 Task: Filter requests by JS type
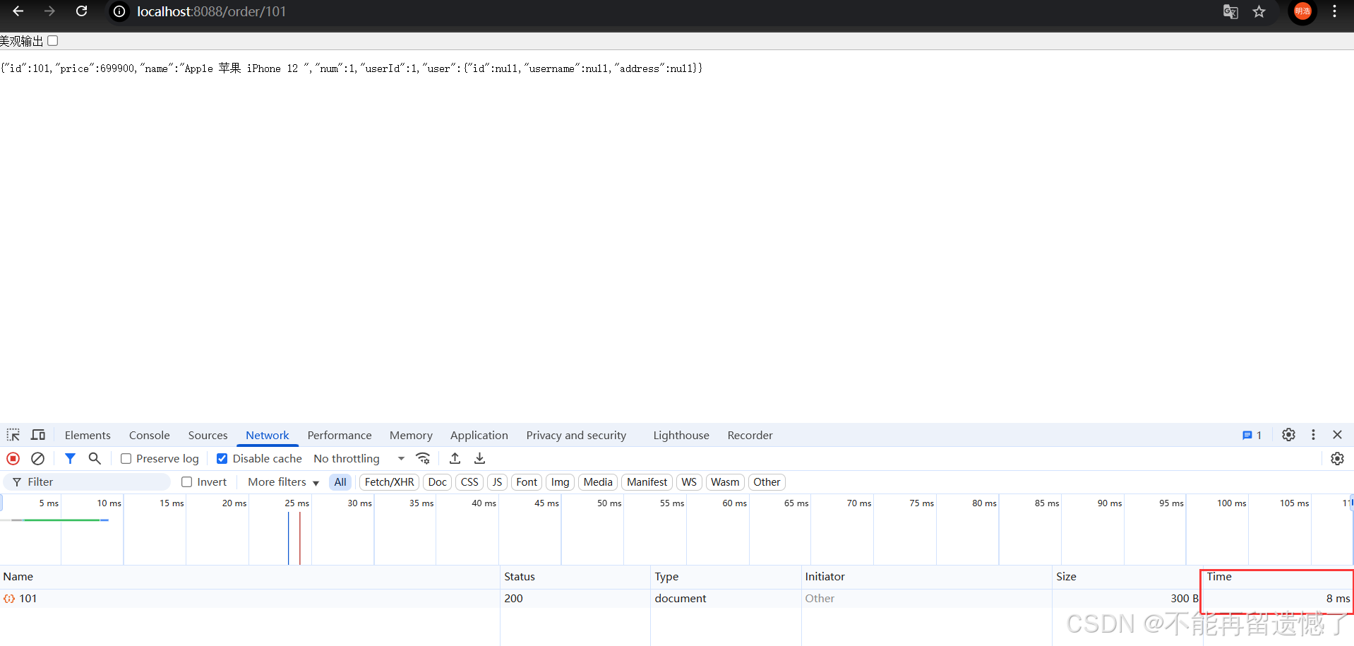click(497, 481)
